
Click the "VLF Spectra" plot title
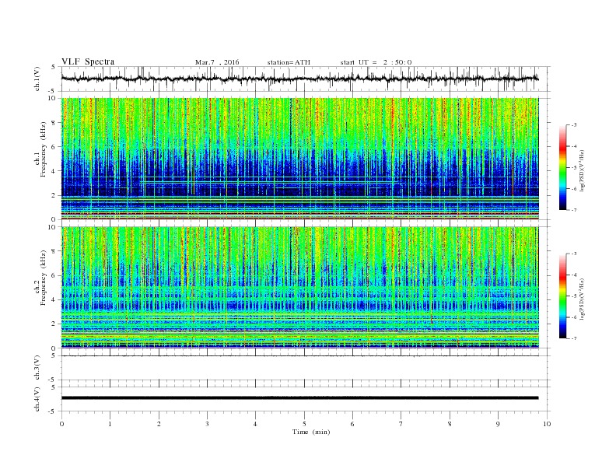[88, 62]
